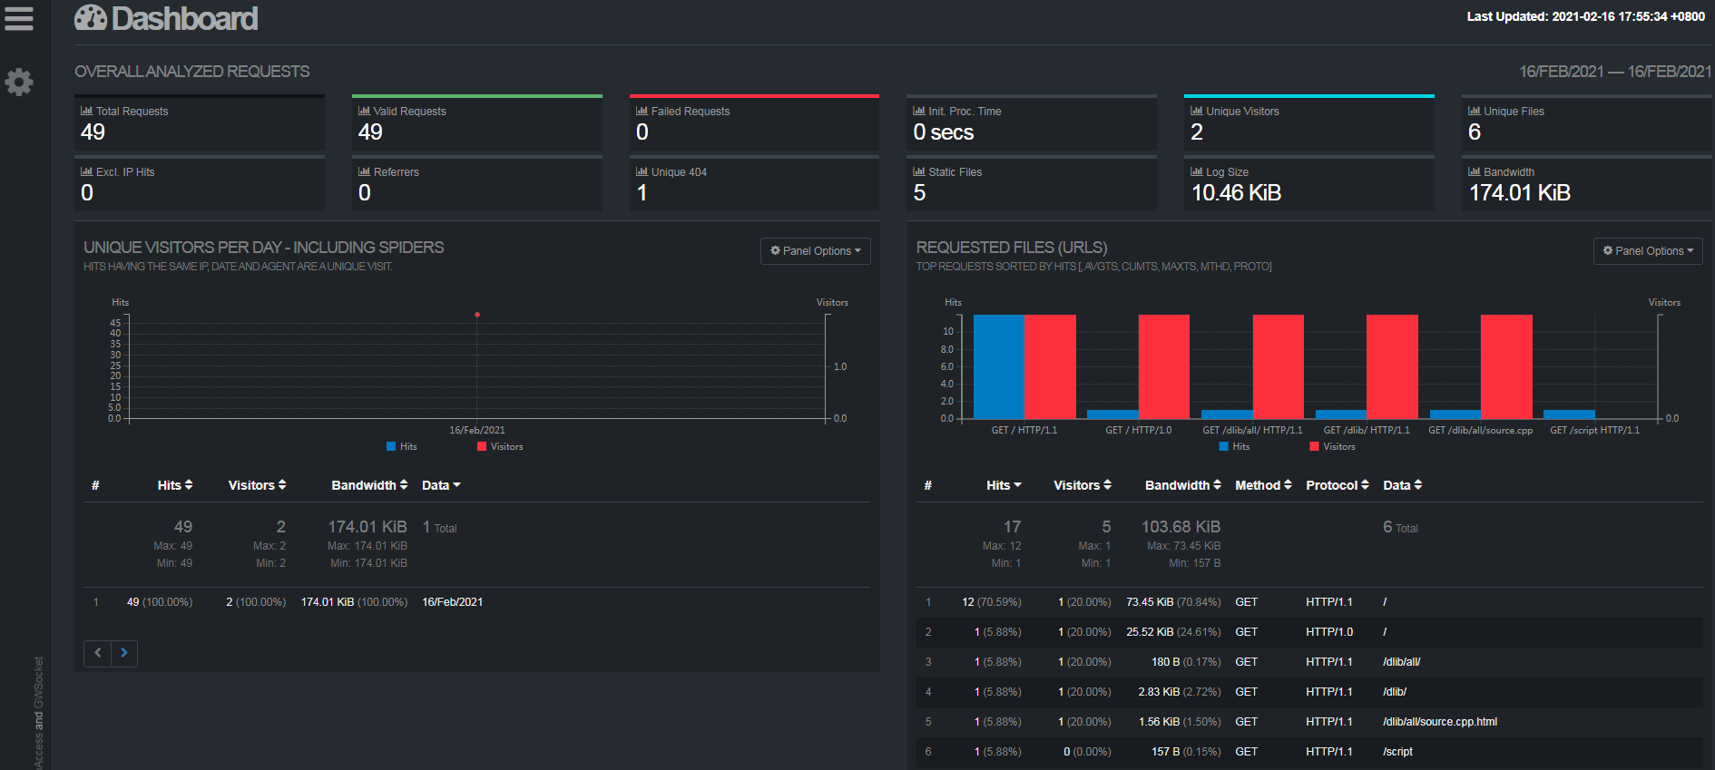The height and width of the screenshot is (770, 1715).
Task: Click the dashboard gauge icon
Action: tap(91, 17)
